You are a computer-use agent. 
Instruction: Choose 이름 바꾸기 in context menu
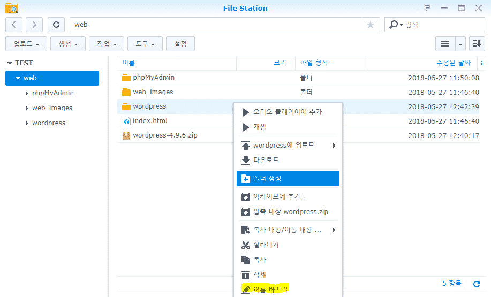(288, 289)
